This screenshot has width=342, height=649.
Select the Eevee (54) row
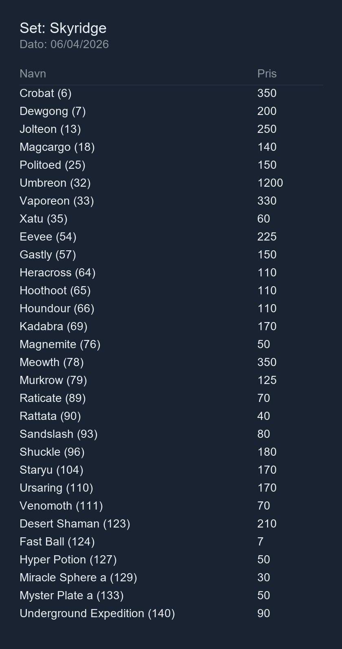[171, 237]
